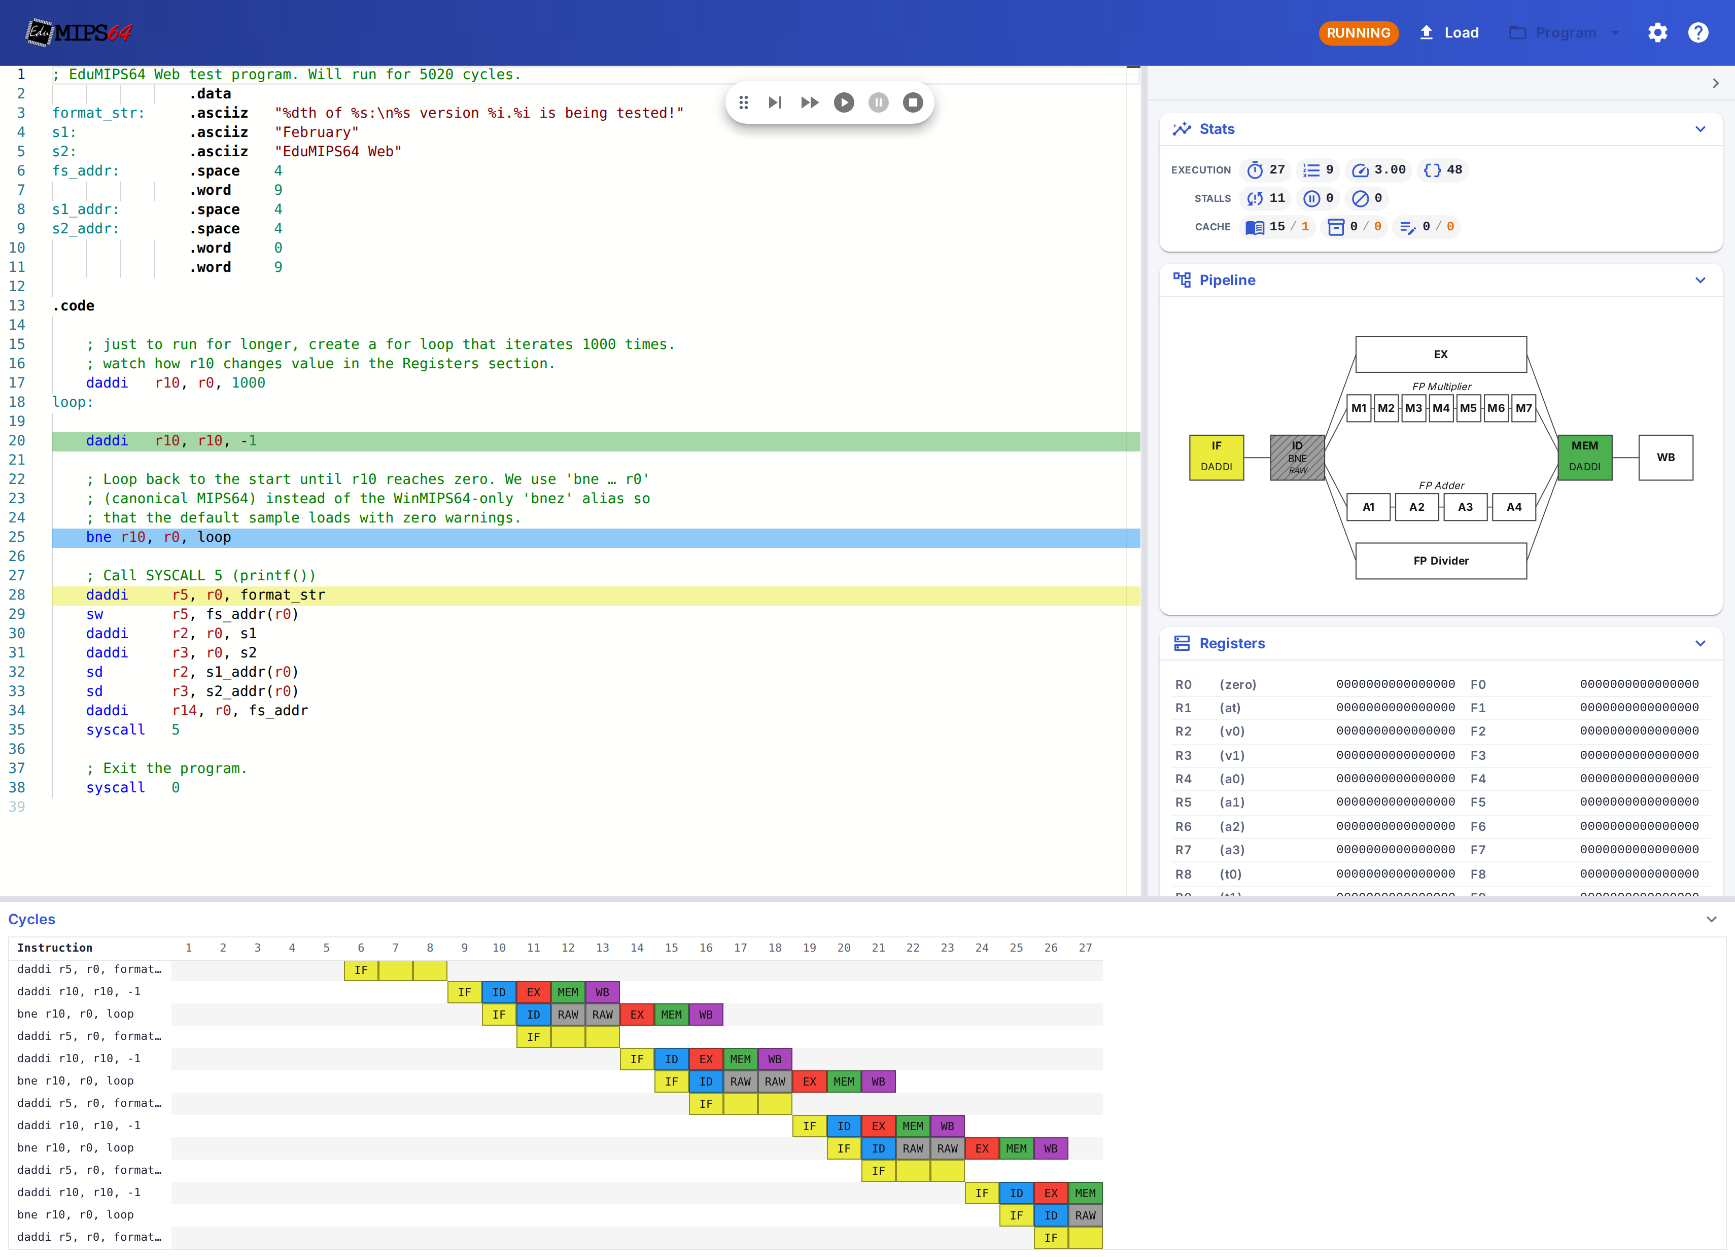The height and width of the screenshot is (1257, 1735).
Task: Collapse the right side panel chevron
Action: click(1715, 83)
